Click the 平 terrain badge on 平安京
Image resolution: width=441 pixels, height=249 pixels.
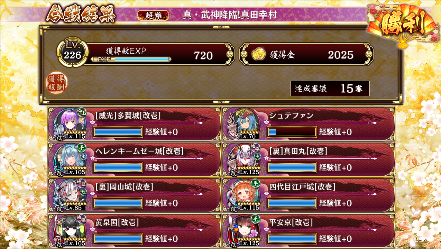click(x=256, y=219)
